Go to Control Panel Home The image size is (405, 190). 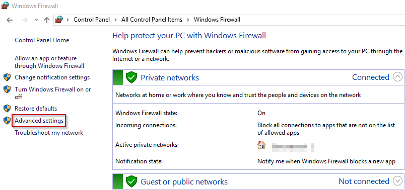(x=42, y=40)
